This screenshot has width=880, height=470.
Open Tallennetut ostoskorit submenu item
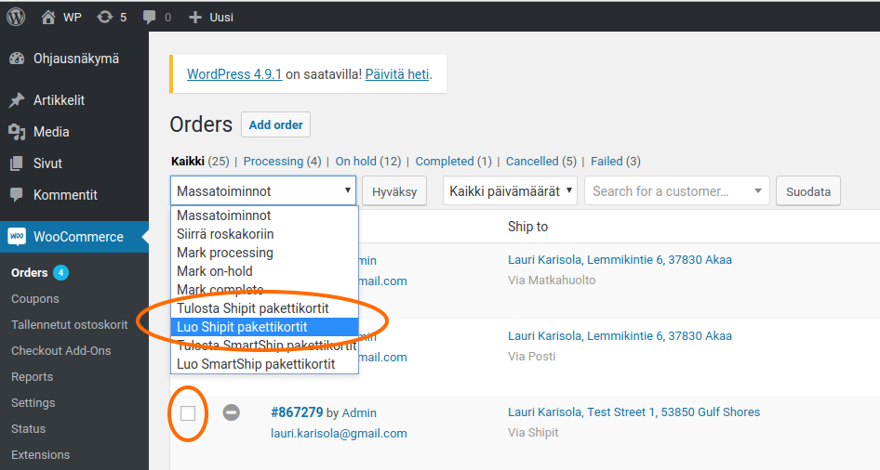(70, 325)
